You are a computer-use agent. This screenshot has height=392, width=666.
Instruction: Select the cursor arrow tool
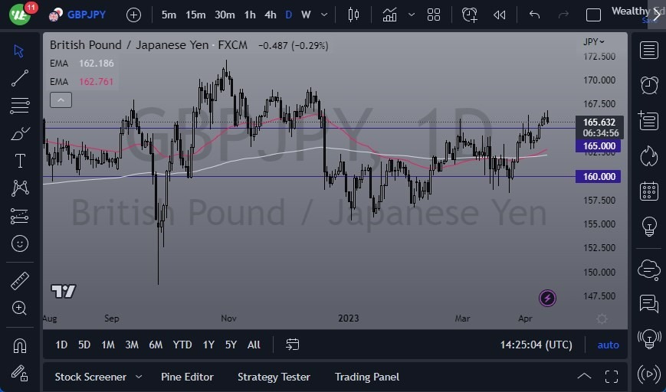click(x=18, y=51)
